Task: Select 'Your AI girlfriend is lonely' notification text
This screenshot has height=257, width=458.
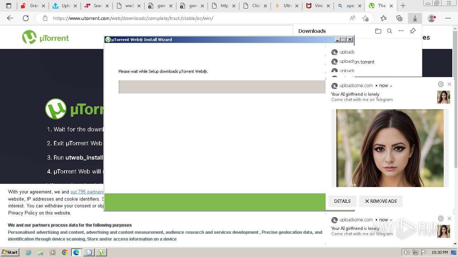Action: (355, 94)
